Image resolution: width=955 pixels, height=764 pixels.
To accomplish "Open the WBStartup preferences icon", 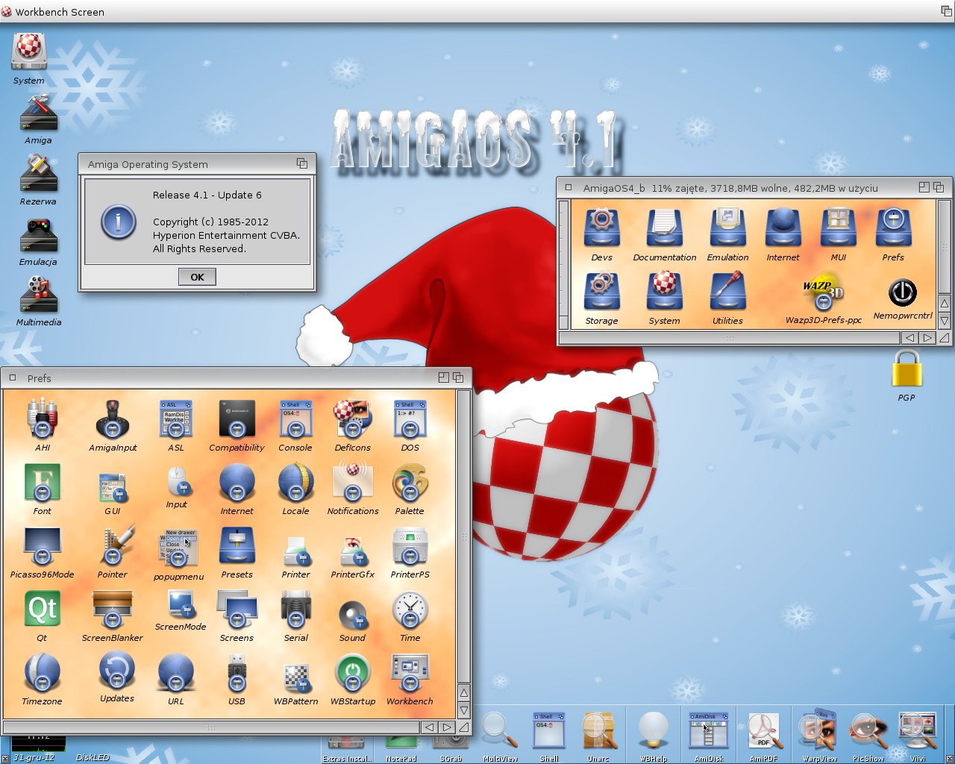I will click(352, 672).
